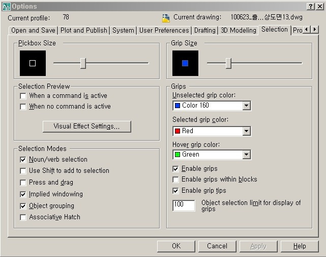Open Visual Effect Settings dialog
This screenshot has width=326, height=257.
point(87,126)
